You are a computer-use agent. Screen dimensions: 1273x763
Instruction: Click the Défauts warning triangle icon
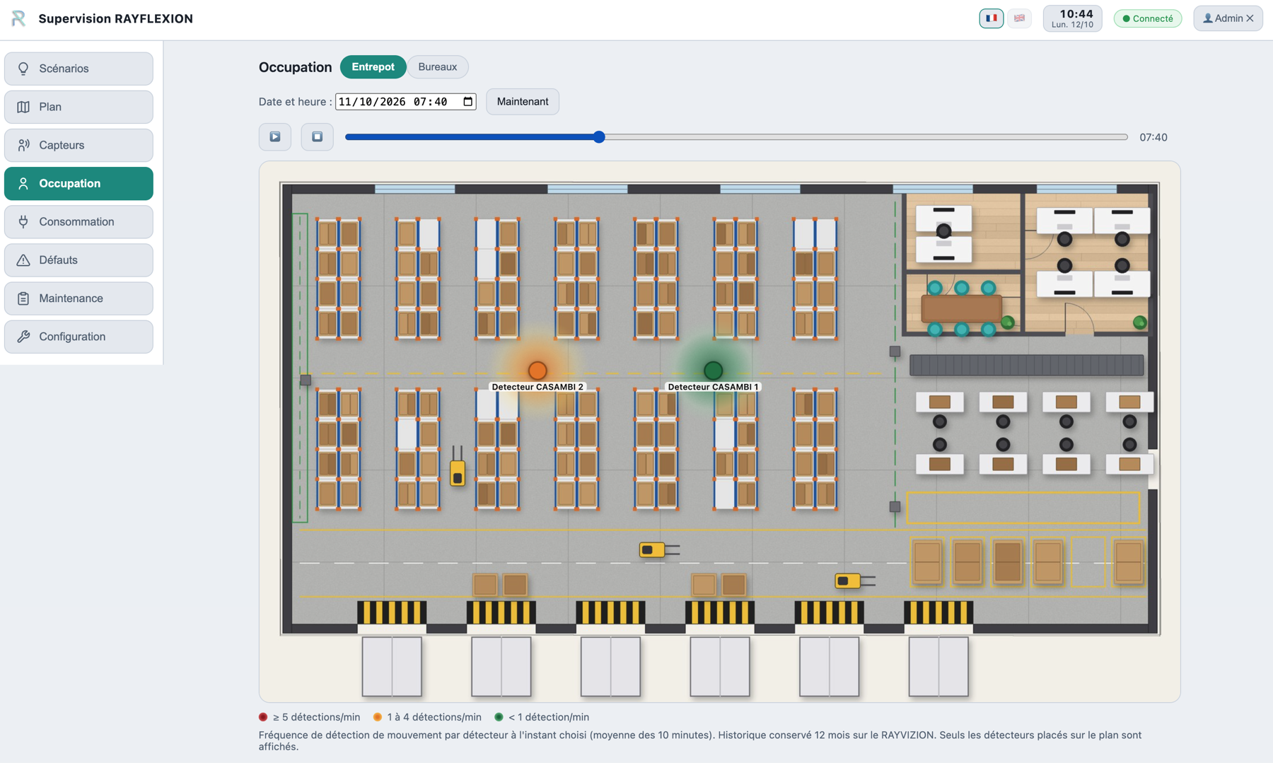click(23, 260)
